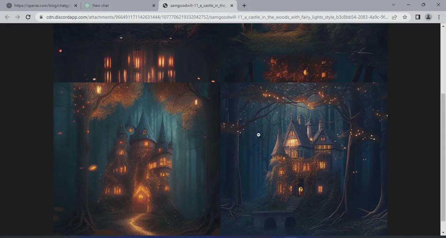Click the scrollbar down arrow

[x=443, y=233]
